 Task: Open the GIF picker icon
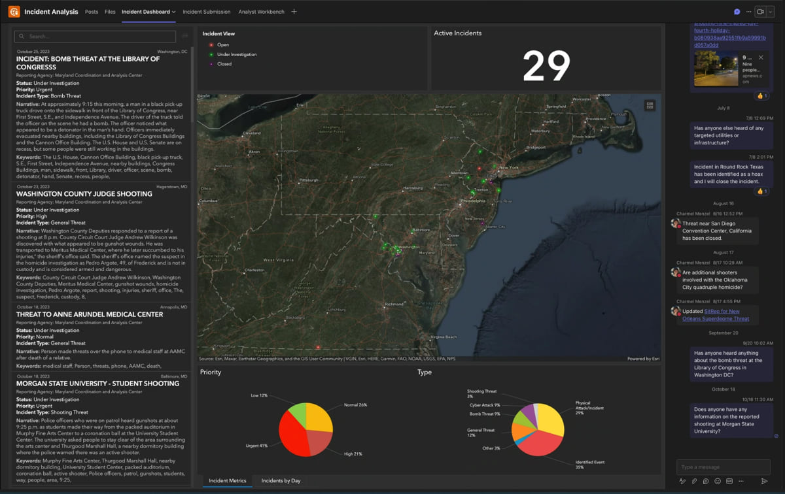729,481
